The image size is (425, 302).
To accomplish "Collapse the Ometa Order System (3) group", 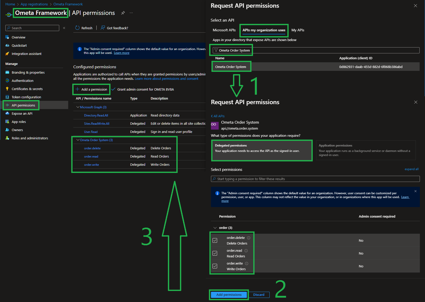I will 78,140.
